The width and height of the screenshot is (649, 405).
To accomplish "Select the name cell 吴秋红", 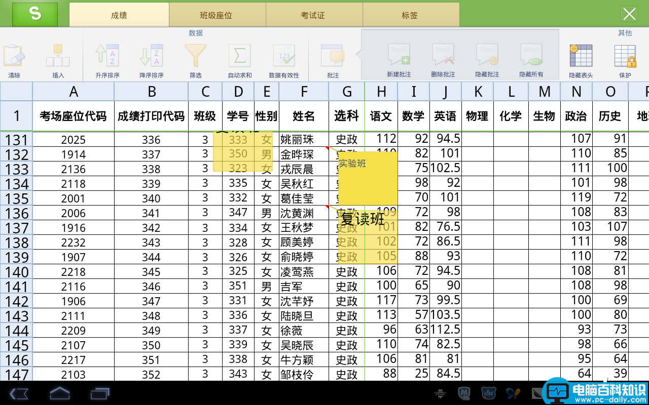I will pos(304,184).
